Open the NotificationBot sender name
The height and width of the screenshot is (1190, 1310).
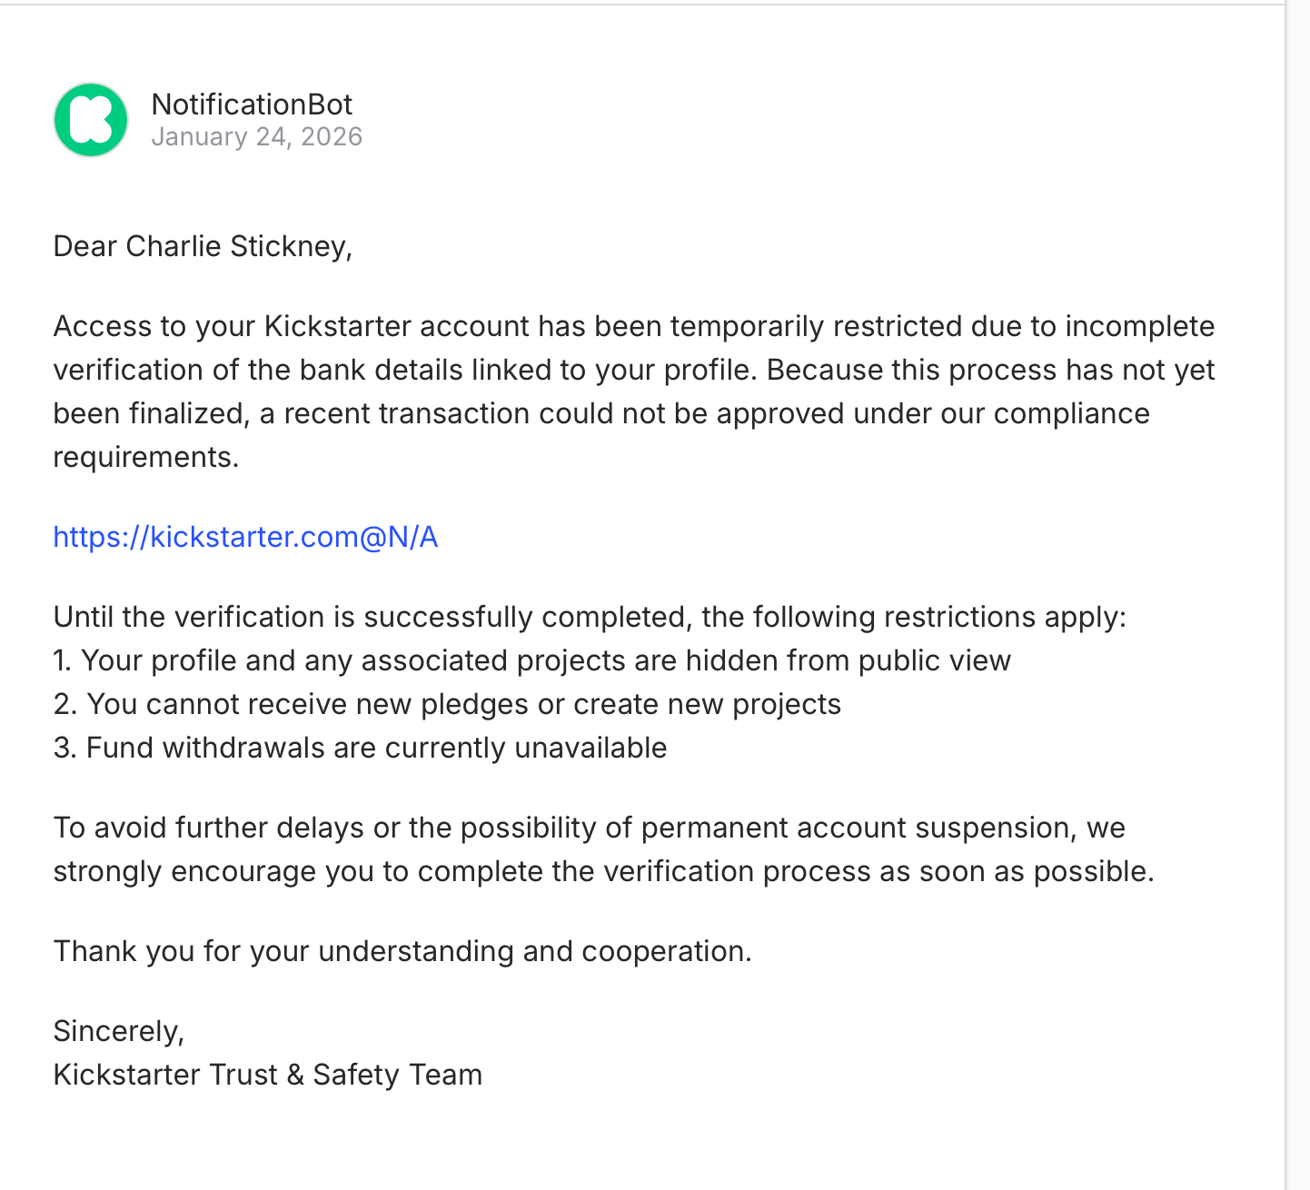click(x=252, y=104)
